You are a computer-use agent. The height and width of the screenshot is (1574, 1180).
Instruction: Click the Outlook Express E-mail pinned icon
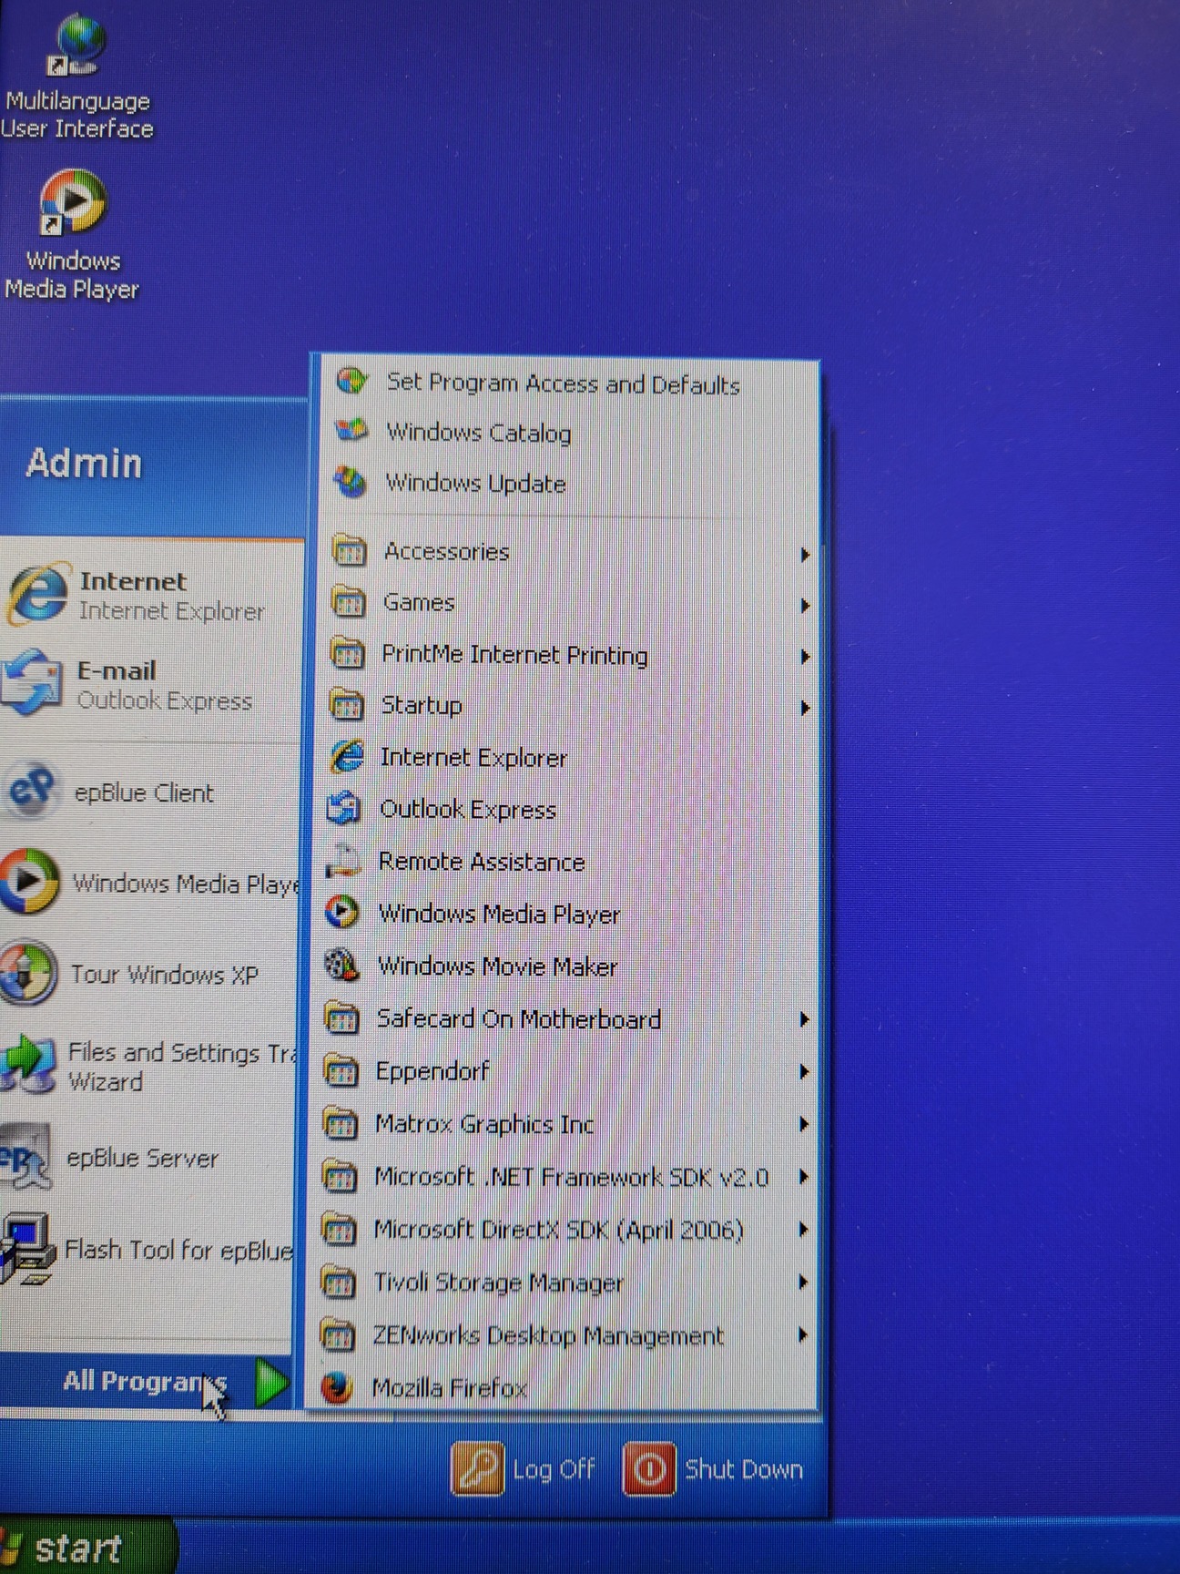pyautogui.click(x=33, y=682)
